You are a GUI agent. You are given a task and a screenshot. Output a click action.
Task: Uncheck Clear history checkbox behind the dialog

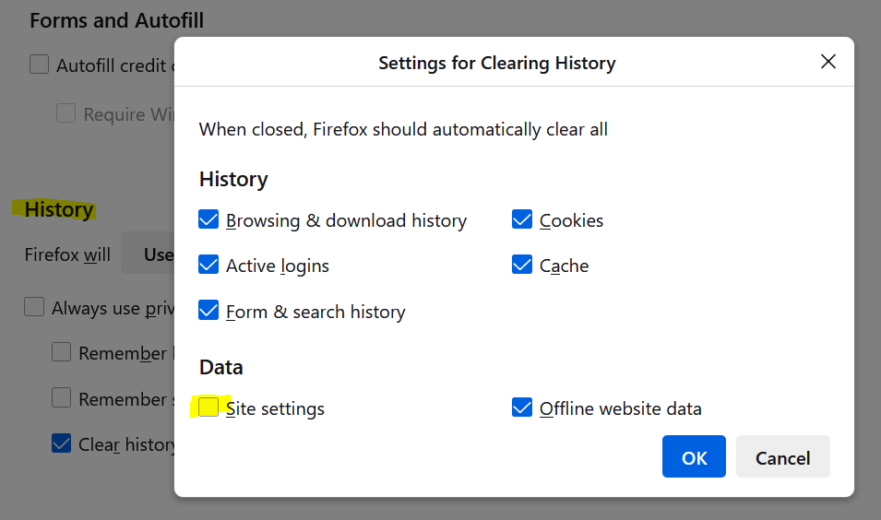tap(61, 443)
